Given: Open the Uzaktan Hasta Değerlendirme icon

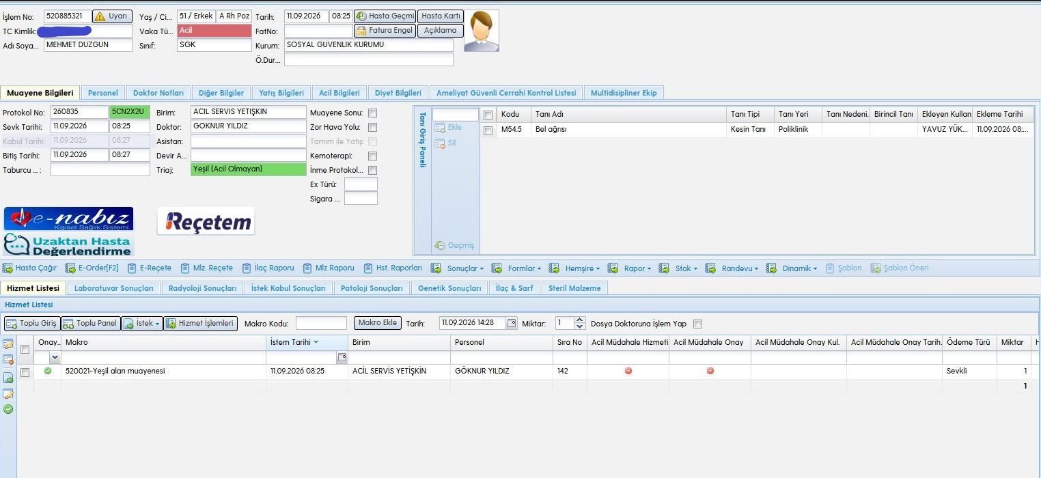Looking at the screenshot, I should [x=68, y=244].
